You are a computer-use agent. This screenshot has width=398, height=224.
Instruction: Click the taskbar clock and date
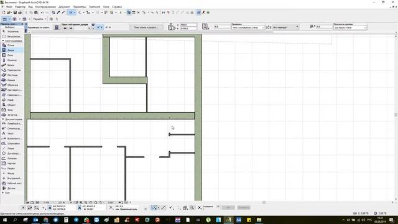point(380,220)
